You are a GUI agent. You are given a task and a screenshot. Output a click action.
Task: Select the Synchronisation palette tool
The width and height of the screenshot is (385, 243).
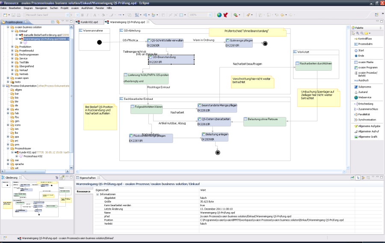[365, 120]
